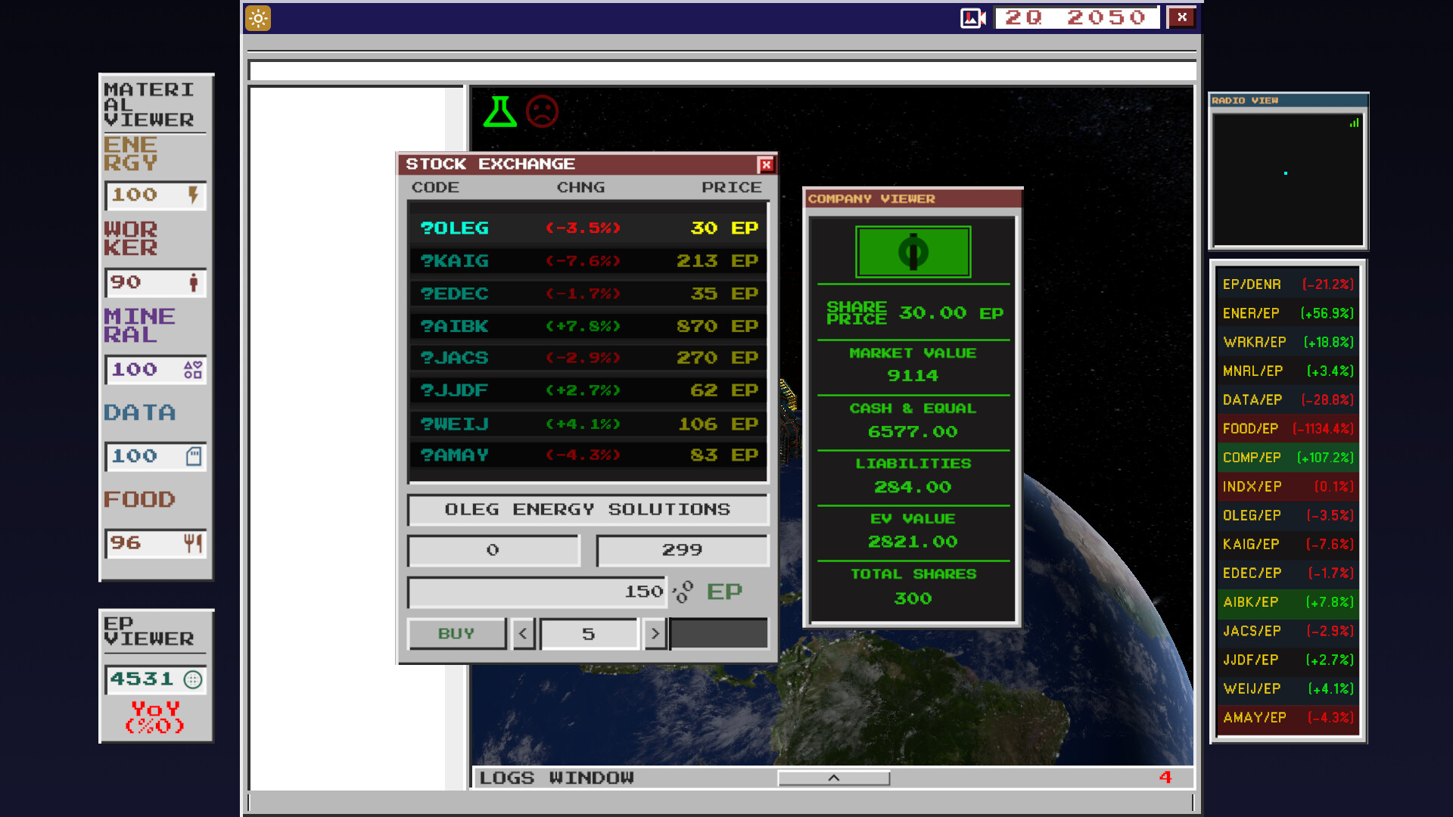Click the lightning bolt next to ENERGY value
The width and height of the screenshot is (1453, 817).
(194, 195)
